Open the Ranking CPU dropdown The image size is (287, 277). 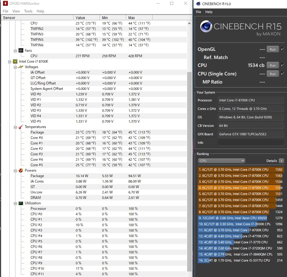tap(222, 161)
